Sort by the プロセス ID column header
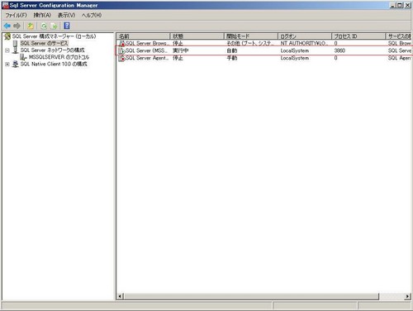The height and width of the screenshot is (311, 413). tap(358, 36)
